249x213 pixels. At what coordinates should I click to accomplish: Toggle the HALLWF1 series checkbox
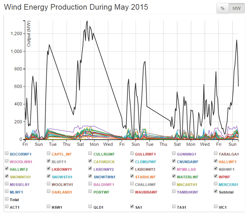(x=216, y=161)
